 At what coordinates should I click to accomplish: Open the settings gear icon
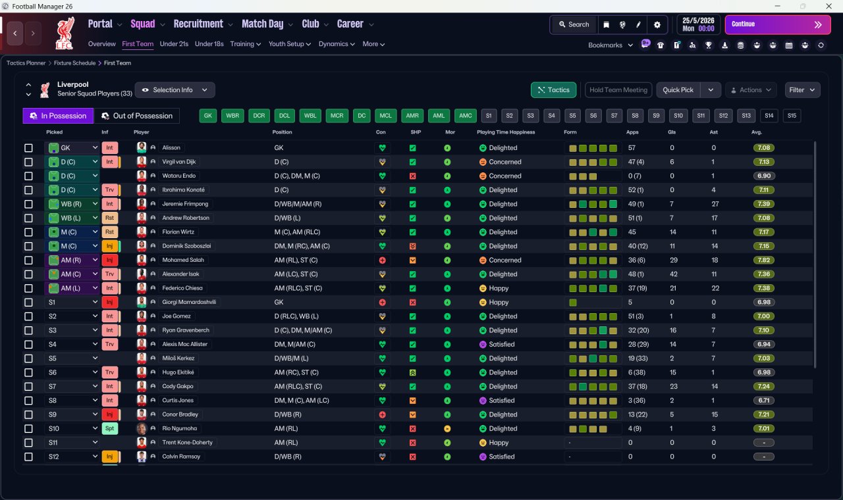[x=657, y=24]
